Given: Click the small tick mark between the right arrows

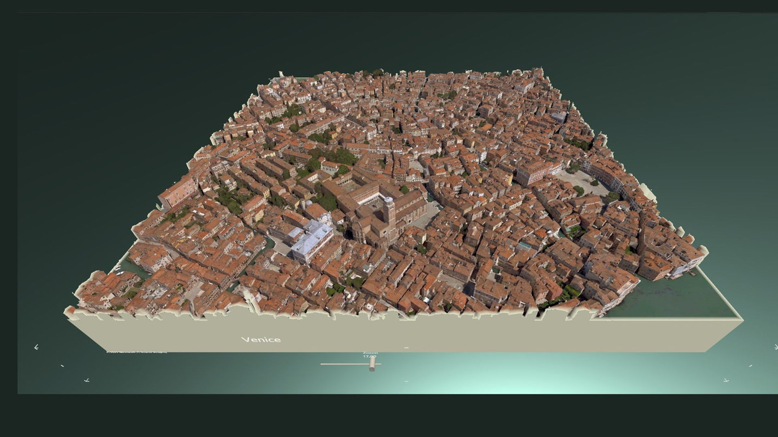Looking at the screenshot, I should tap(750, 366).
